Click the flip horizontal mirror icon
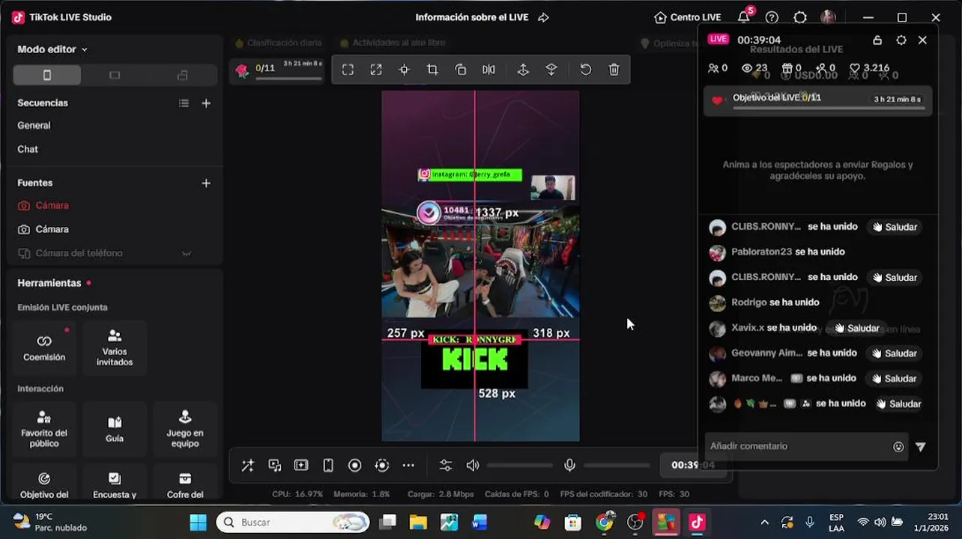Screen dimensions: 962x539 pyautogui.click(x=488, y=70)
